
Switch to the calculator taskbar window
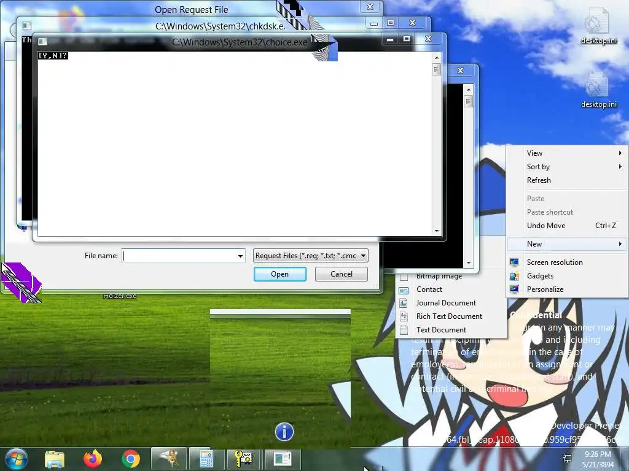click(206, 459)
